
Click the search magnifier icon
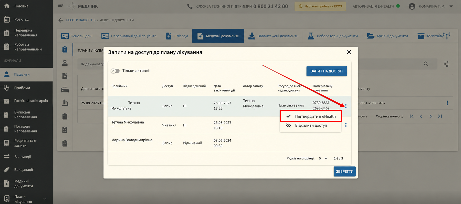pos(426,64)
